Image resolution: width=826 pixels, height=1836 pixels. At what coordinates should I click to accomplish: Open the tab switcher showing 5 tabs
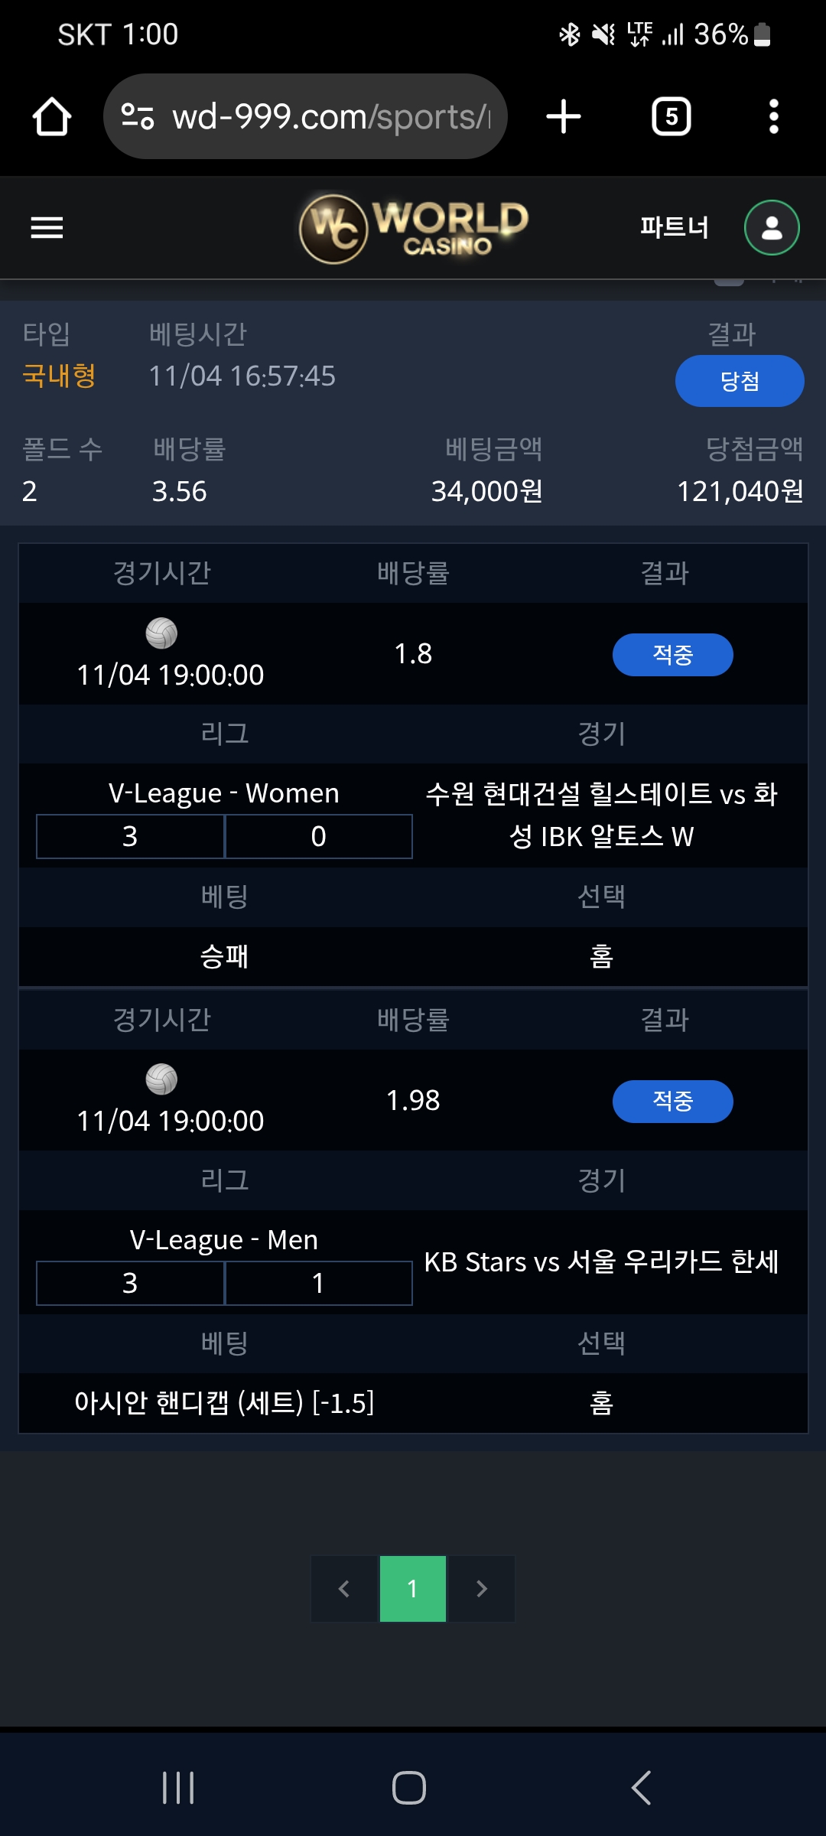pos(671,117)
